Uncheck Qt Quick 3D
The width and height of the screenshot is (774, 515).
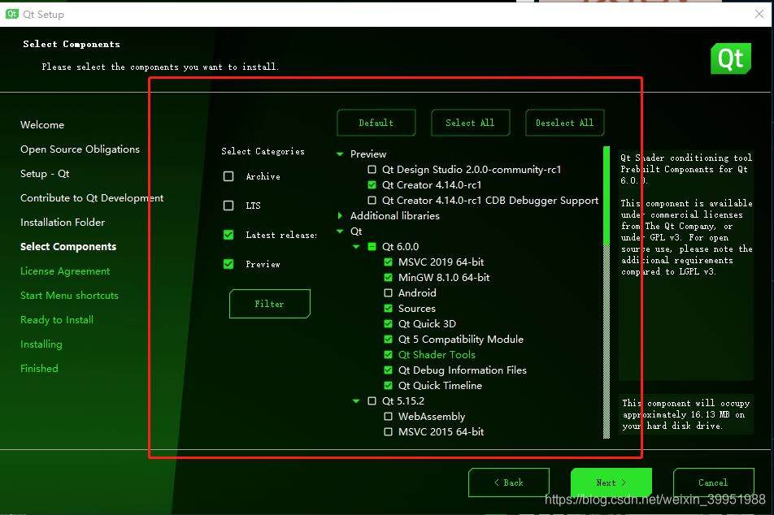pos(389,323)
